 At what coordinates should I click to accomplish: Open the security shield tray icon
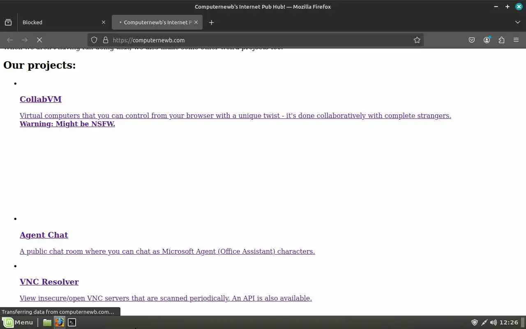pos(475,322)
